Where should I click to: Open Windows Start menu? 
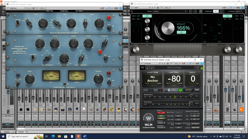(3, 136)
